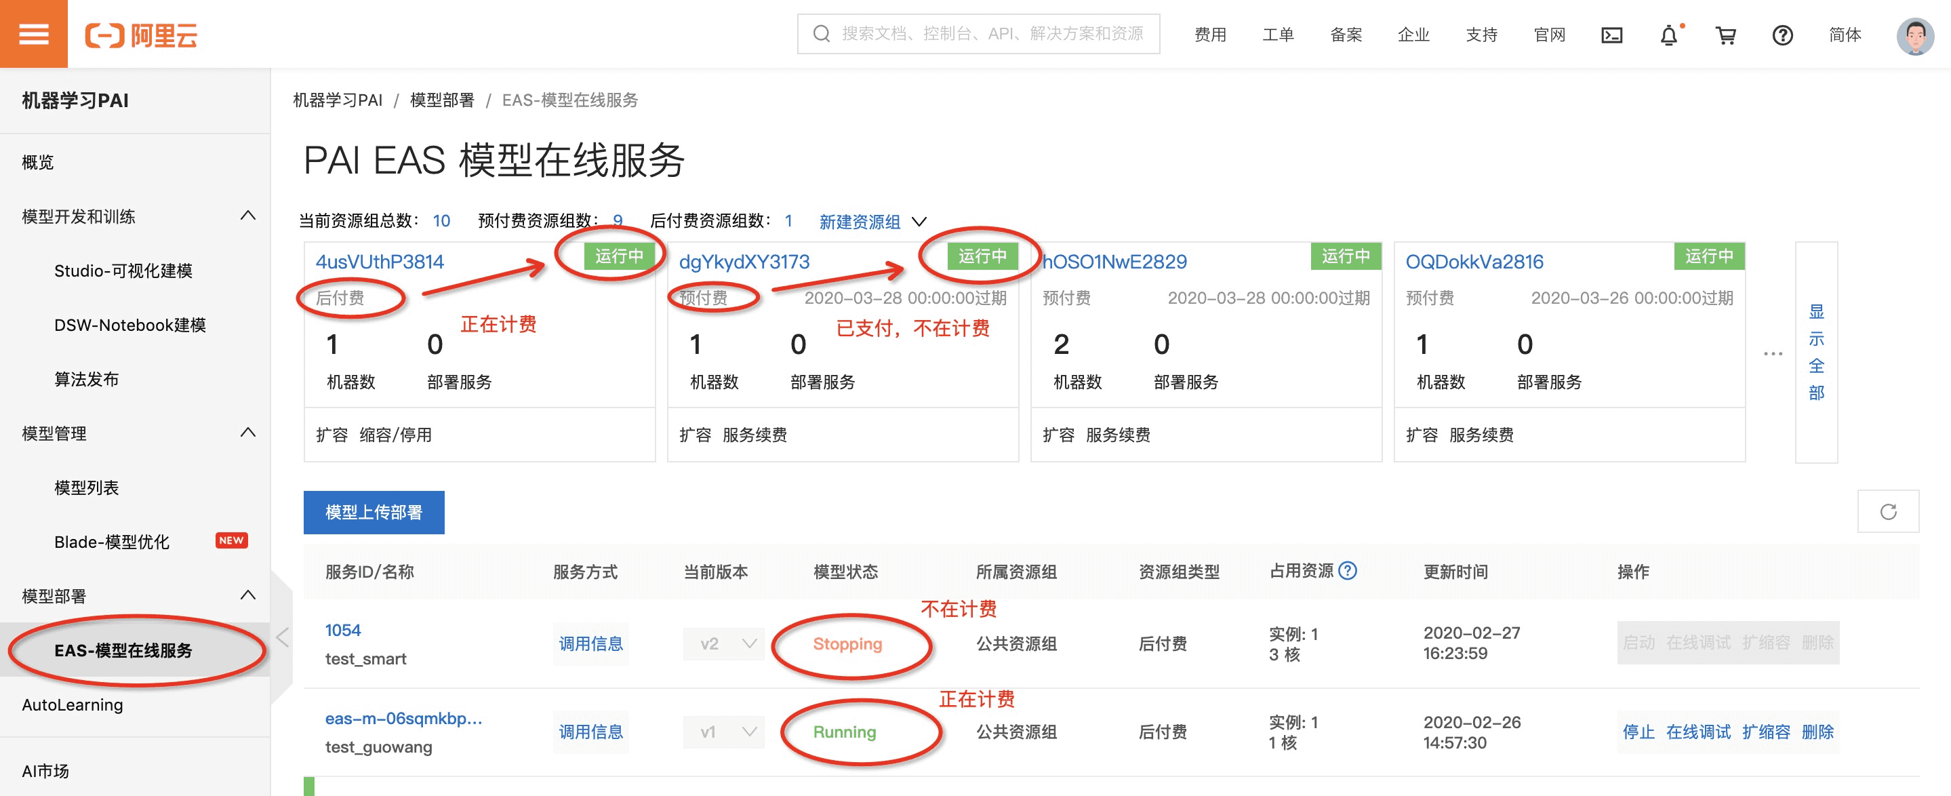Click the 占用资源 help tooltip icon
Screen dimensions: 1951x796
(x=1348, y=570)
